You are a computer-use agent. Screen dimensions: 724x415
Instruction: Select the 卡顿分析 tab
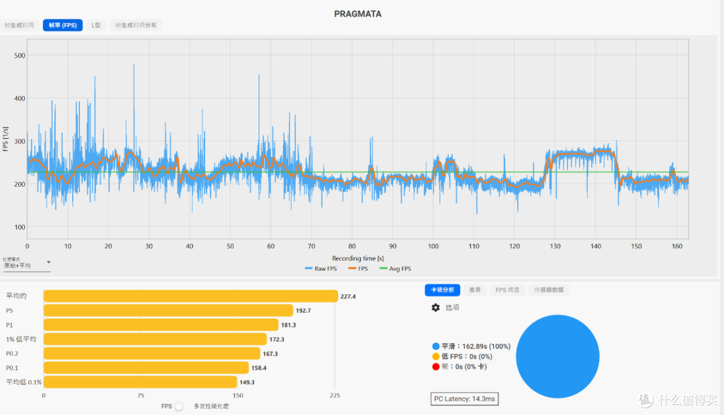(x=442, y=290)
